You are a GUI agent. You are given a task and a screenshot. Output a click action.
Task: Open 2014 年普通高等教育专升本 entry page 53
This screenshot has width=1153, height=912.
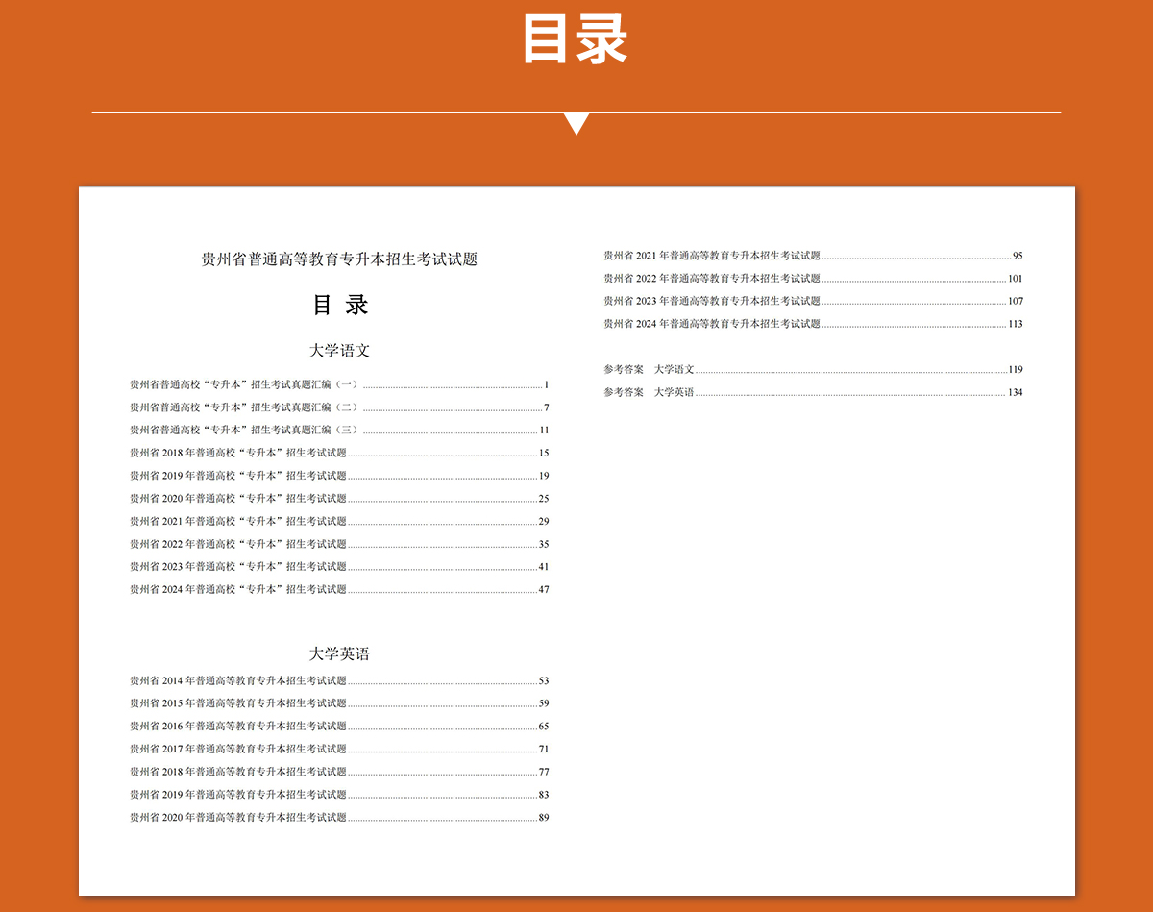tap(238, 680)
